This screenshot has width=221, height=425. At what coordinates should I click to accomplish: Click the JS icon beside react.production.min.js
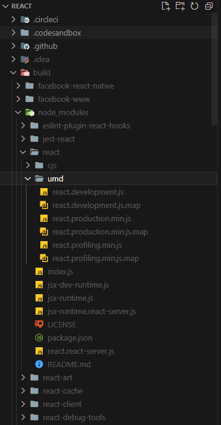44,219
